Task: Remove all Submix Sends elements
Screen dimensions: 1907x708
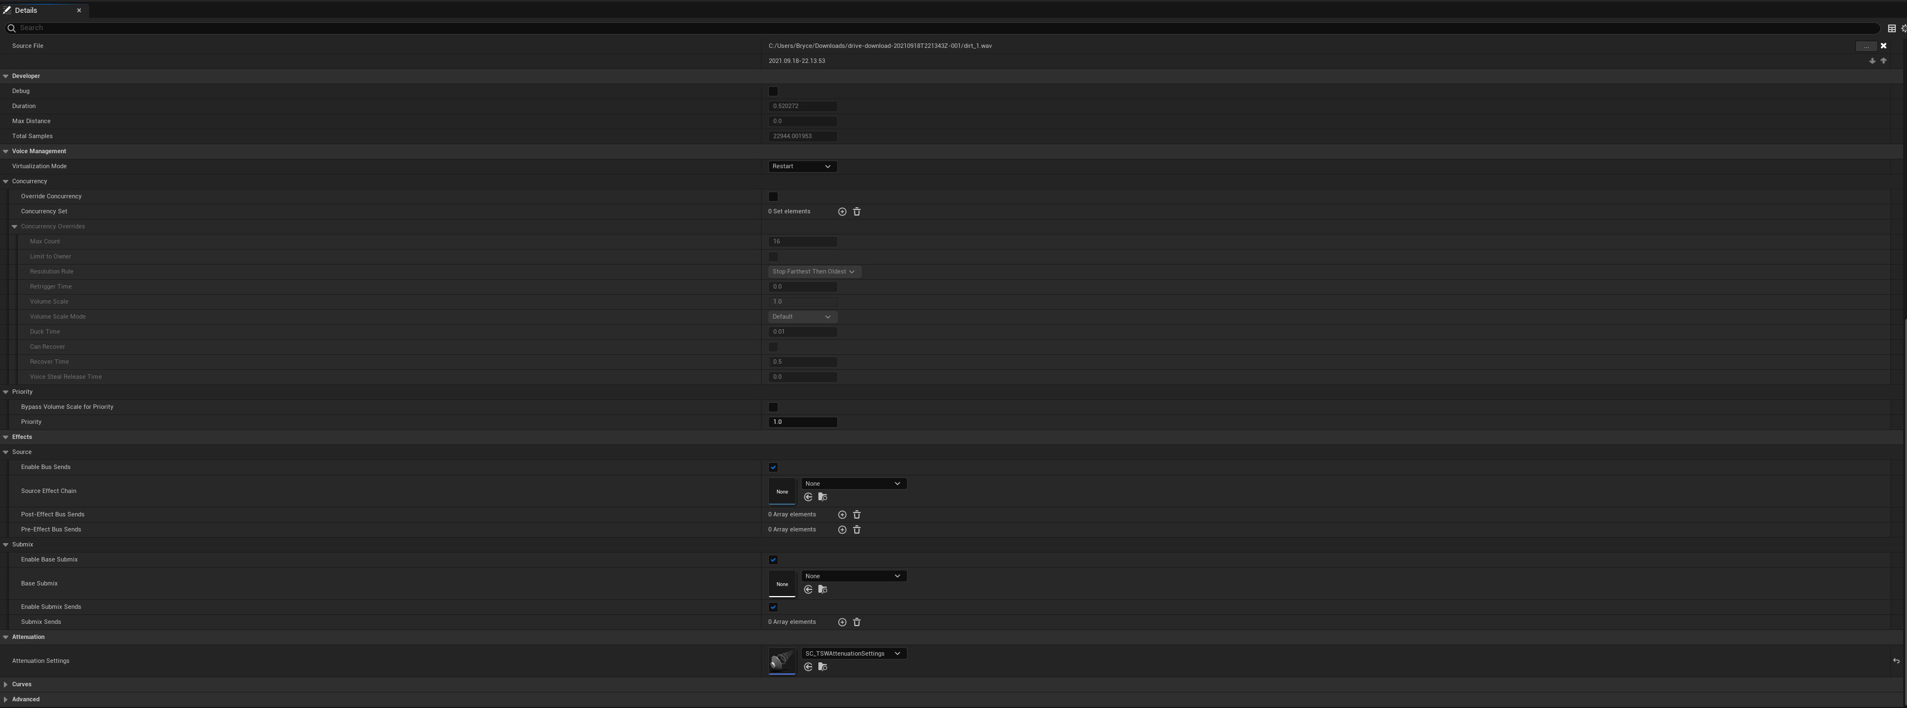Action: 856,622
